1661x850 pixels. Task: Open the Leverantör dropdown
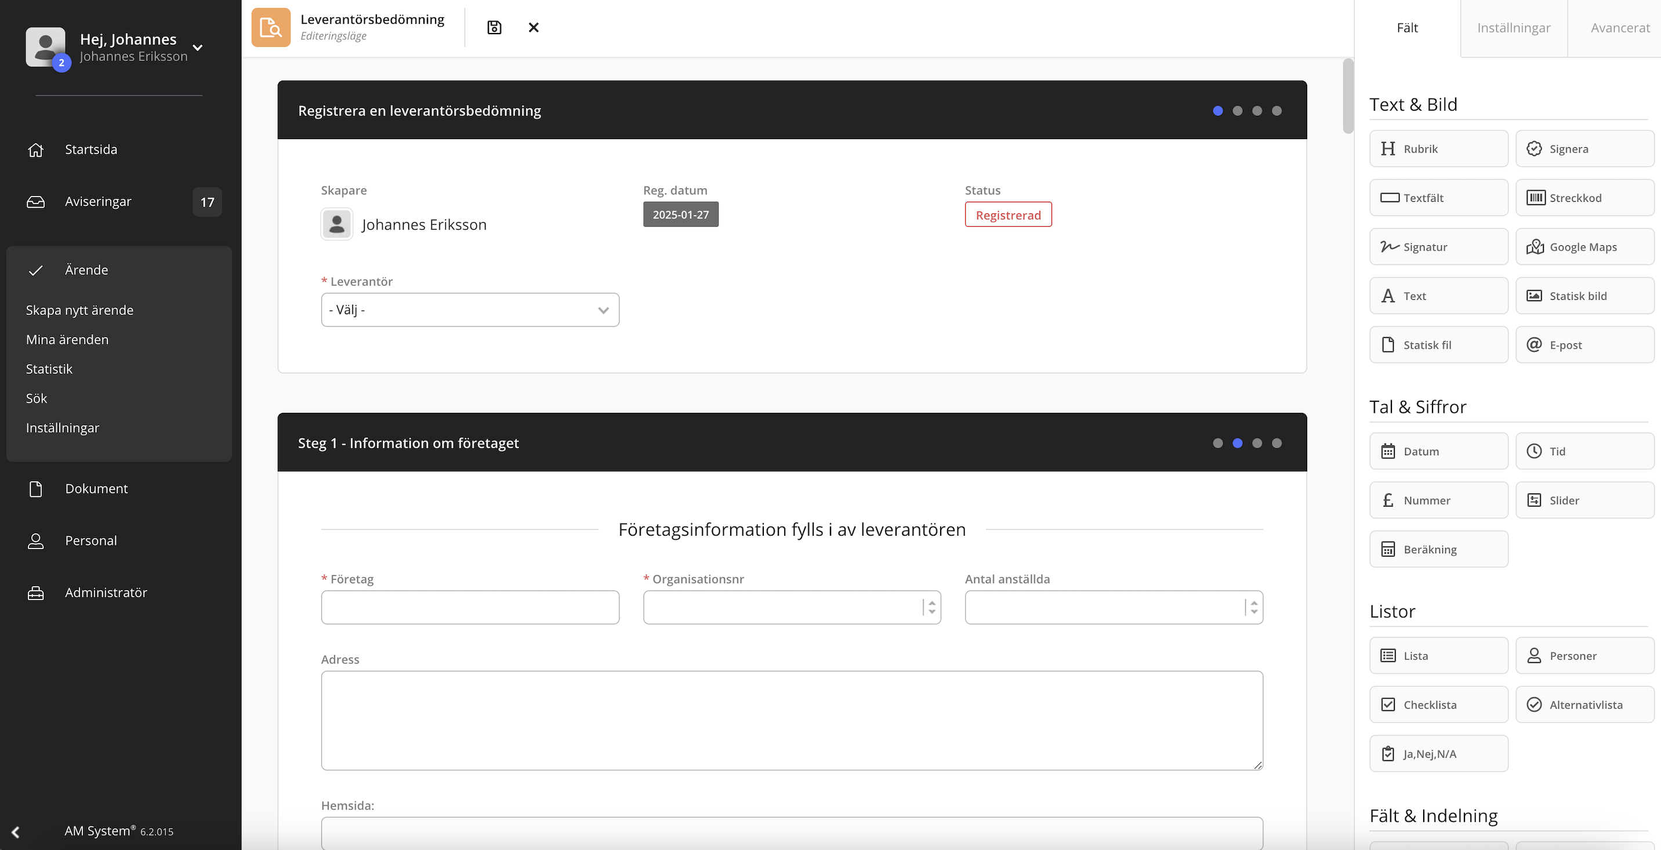coord(470,310)
